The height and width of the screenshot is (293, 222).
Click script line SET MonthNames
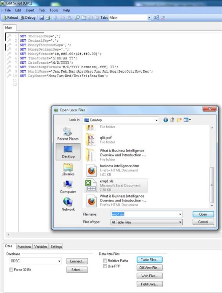point(86,71)
